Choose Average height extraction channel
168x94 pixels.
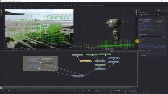[147, 30]
